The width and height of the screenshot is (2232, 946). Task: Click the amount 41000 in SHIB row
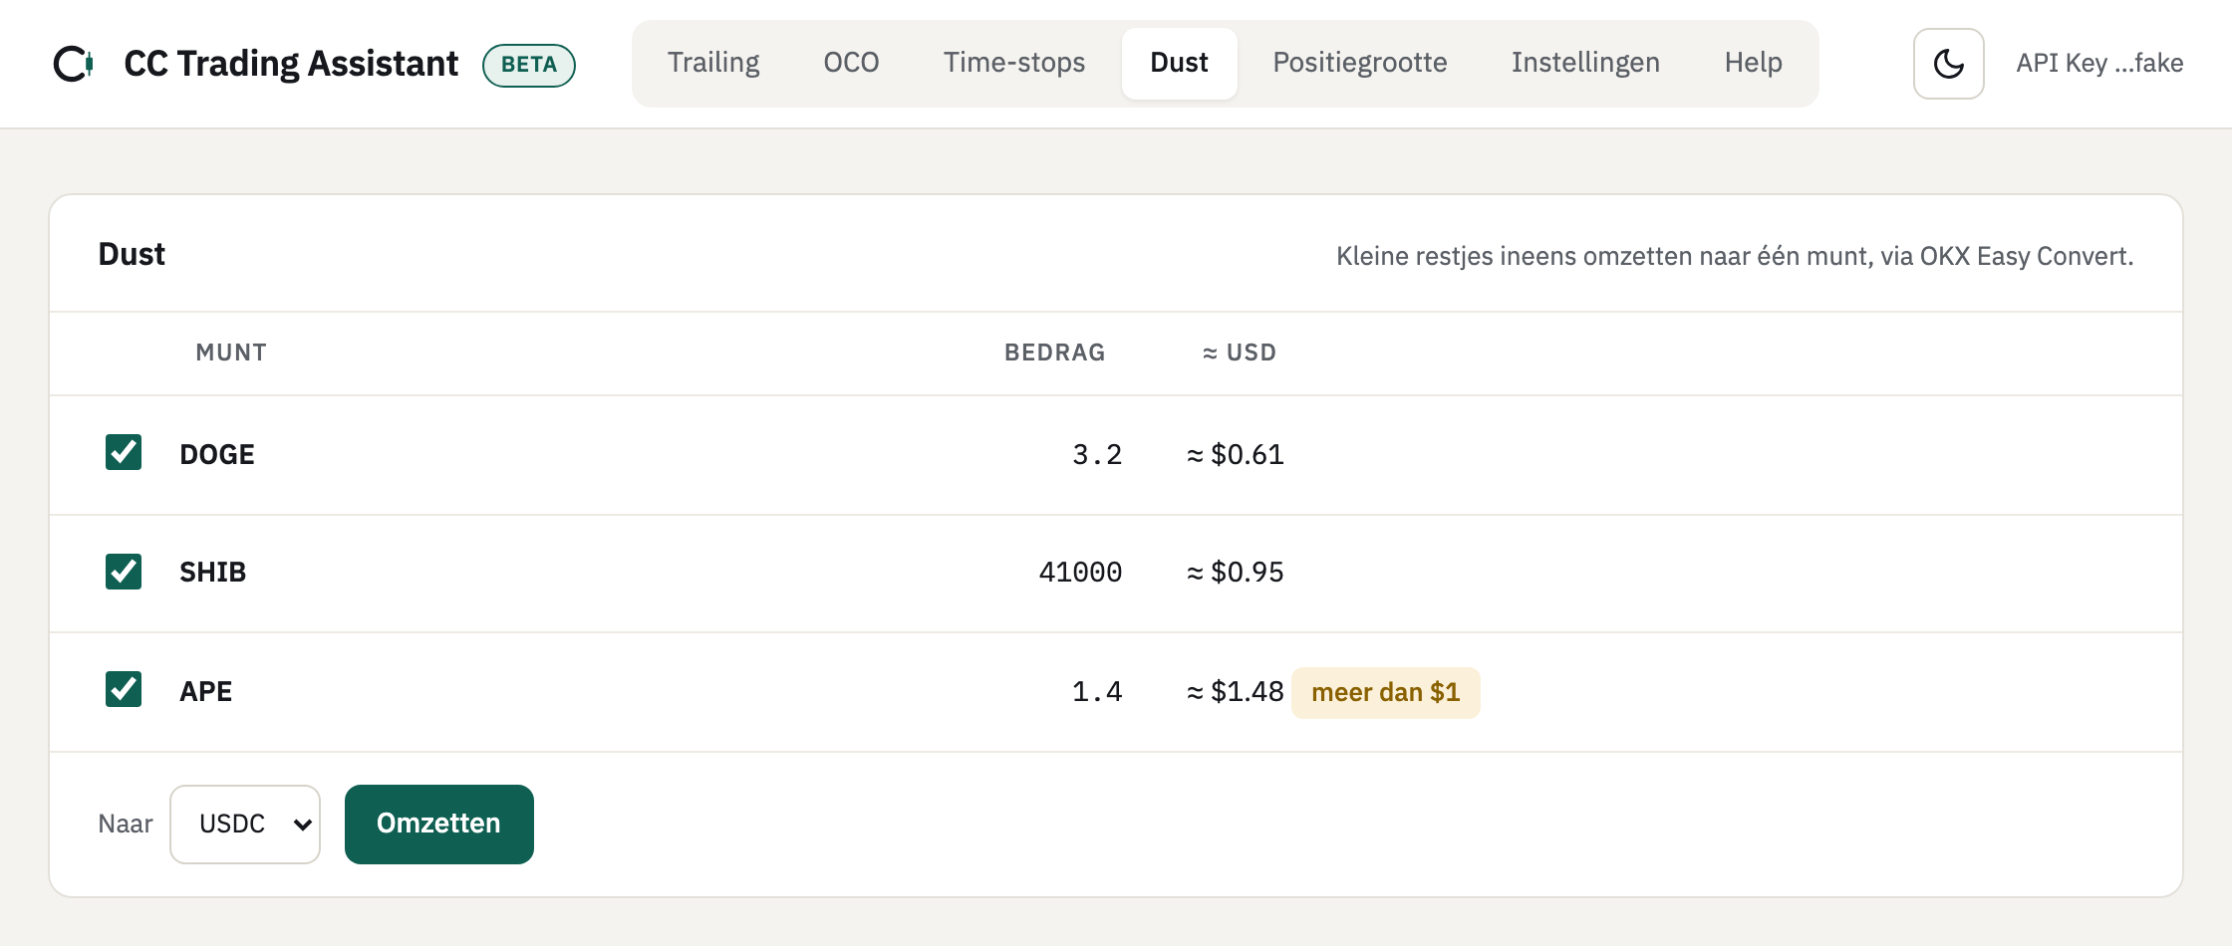pos(1080,572)
